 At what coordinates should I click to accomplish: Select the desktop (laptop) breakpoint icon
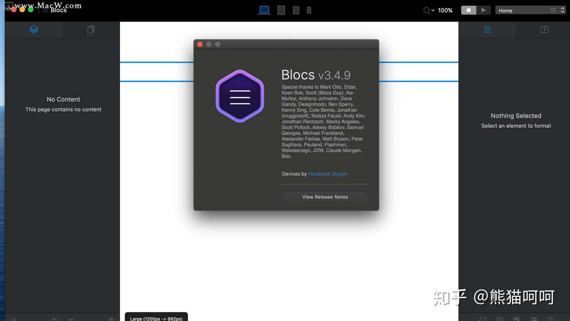click(264, 10)
